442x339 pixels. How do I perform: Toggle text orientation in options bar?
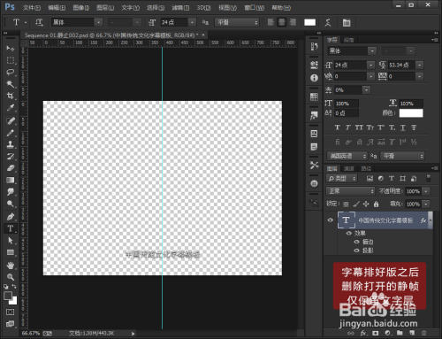(x=39, y=22)
